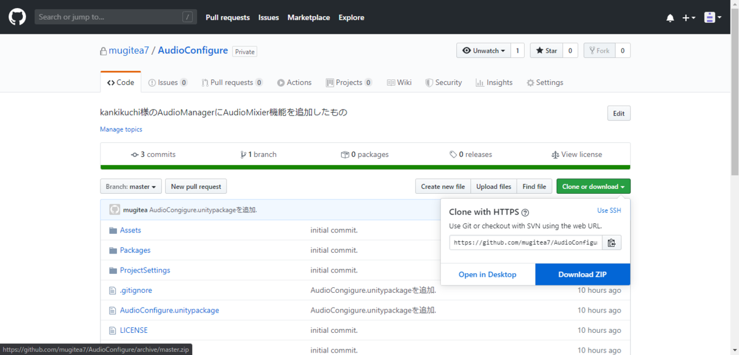Open the mugitea commit author link
This screenshot has width=739, height=355.
click(x=135, y=210)
